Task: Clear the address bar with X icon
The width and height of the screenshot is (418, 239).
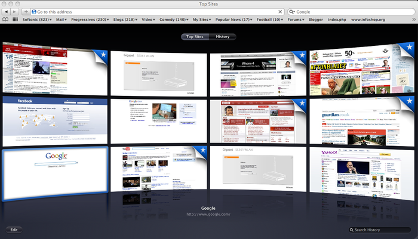Action: [280, 11]
